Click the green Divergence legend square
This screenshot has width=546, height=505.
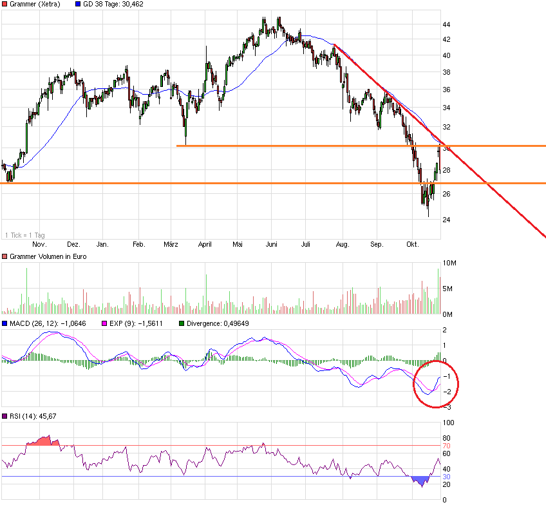pos(182,323)
